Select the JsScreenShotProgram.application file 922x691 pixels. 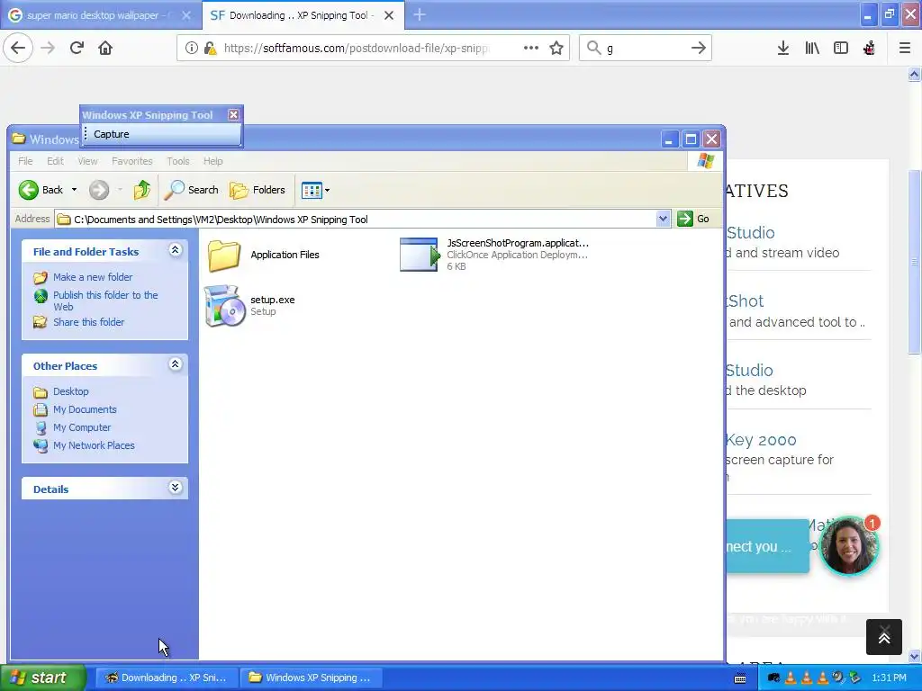pos(494,255)
